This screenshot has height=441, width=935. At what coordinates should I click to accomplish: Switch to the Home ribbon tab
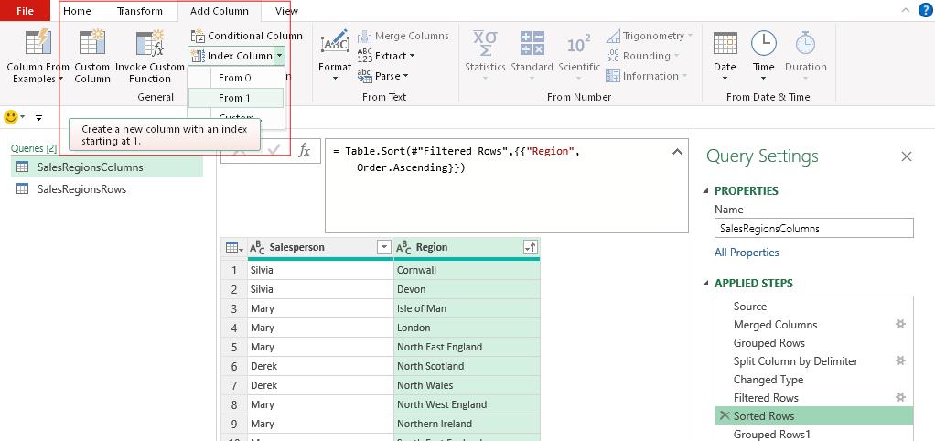(x=77, y=11)
